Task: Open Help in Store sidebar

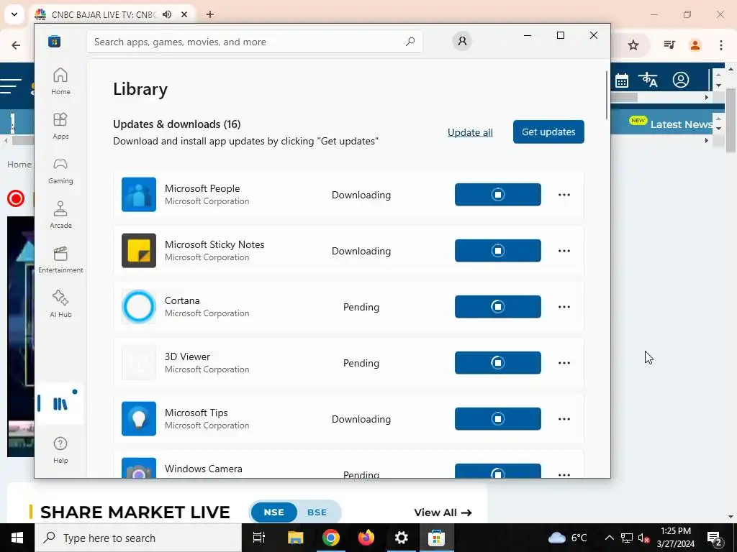Action: (60, 450)
